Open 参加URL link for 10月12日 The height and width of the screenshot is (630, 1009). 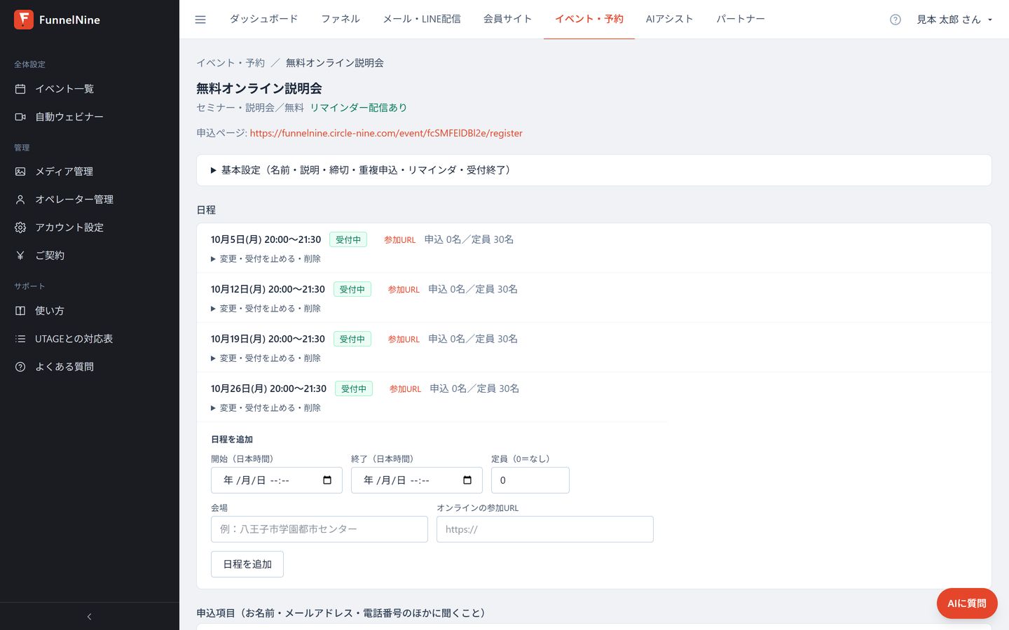[404, 290]
